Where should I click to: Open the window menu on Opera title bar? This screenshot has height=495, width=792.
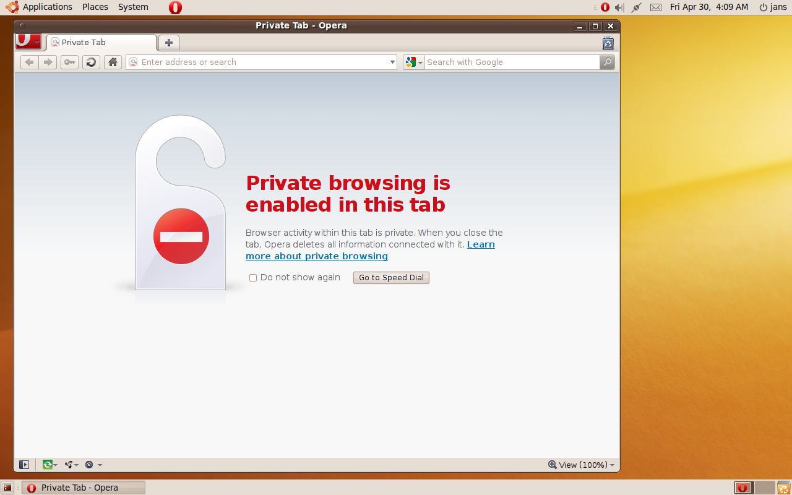[x=22, y=26]
